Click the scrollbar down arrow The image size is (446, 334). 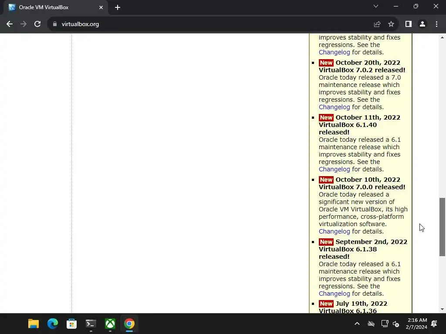click(442, 309)
